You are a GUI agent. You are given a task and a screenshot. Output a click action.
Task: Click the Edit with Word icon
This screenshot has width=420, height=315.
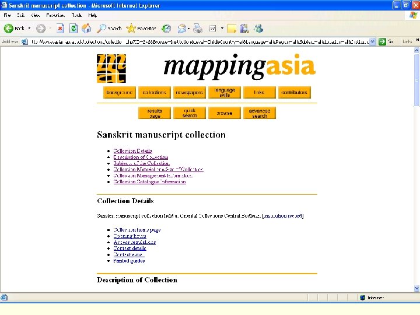(213, 28)
